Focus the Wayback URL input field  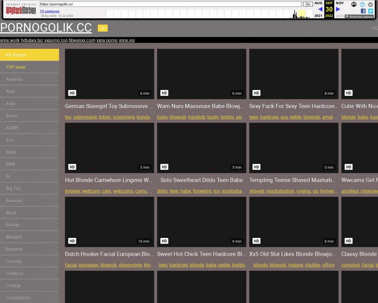170,4
